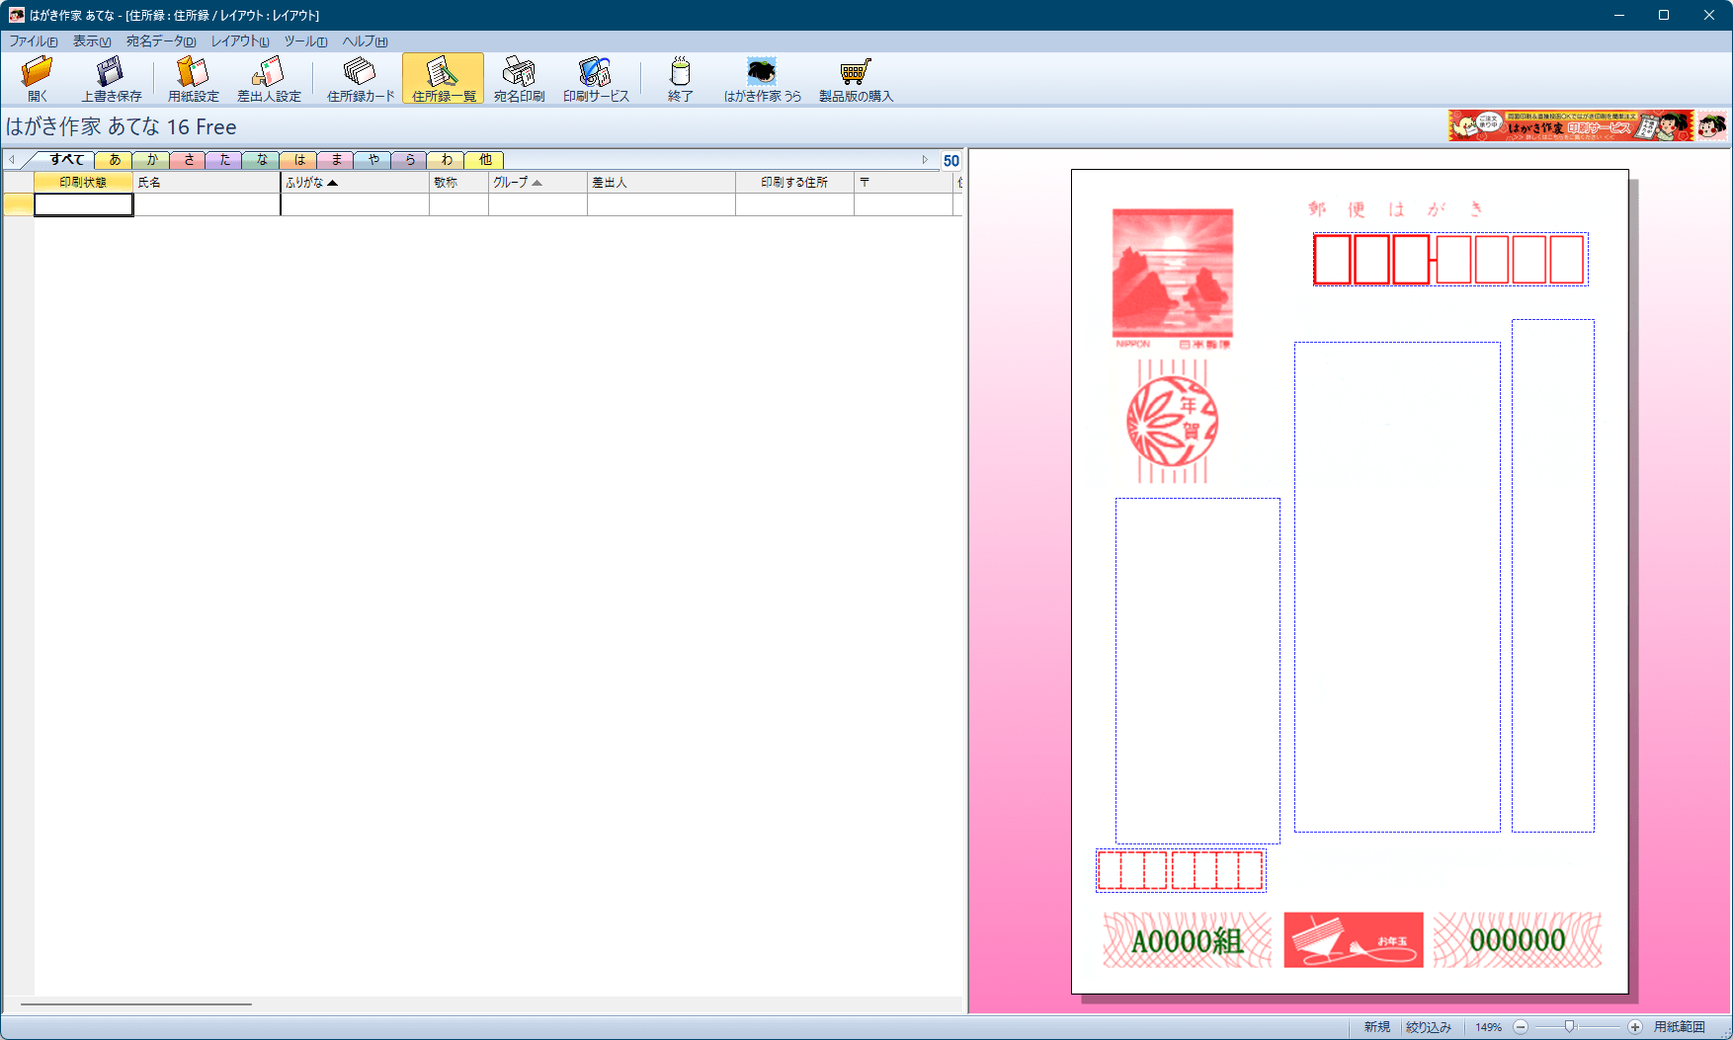Open the 宛名データ menu
This screenshot has width=1733, height=1040.
tap(161, 41)
